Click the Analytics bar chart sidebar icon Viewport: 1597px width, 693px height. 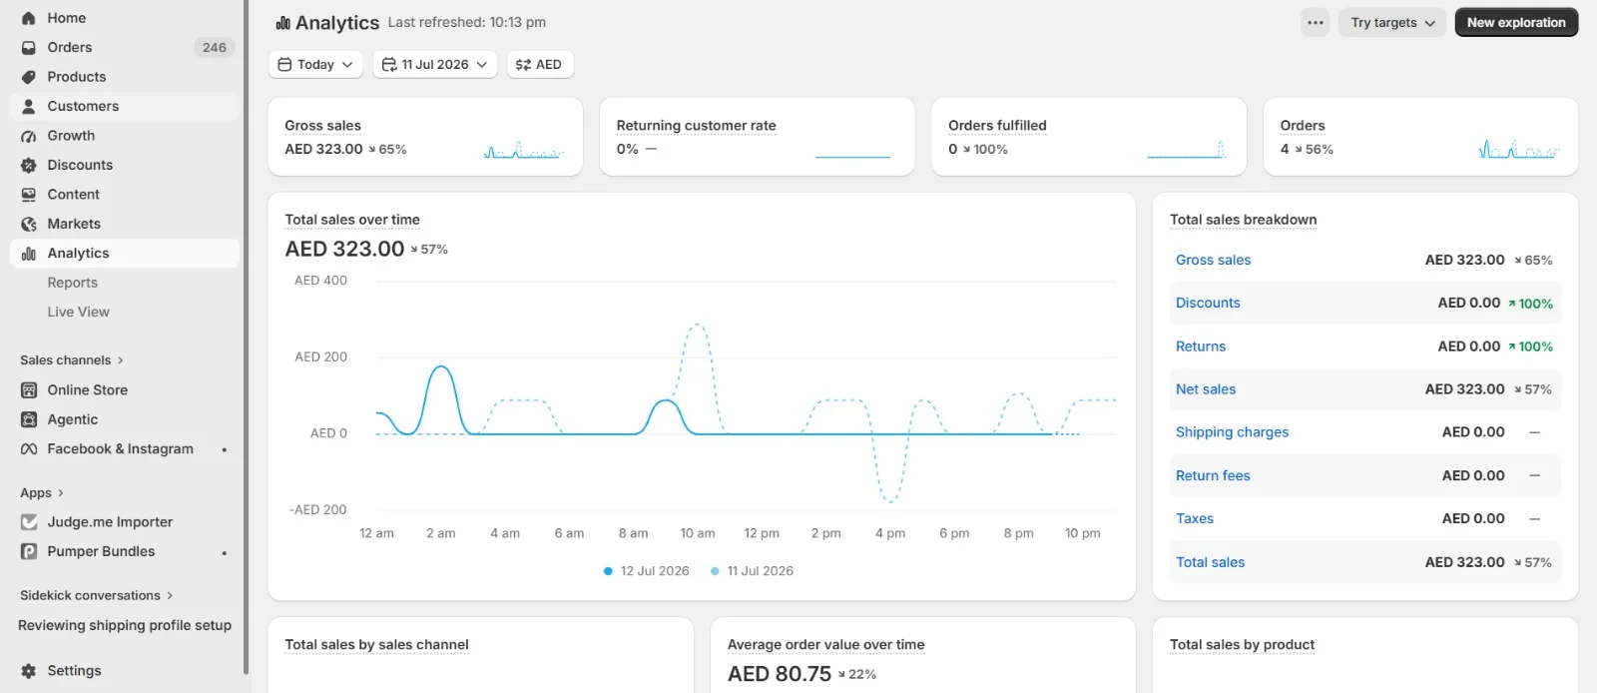click(x=29, y=254)
